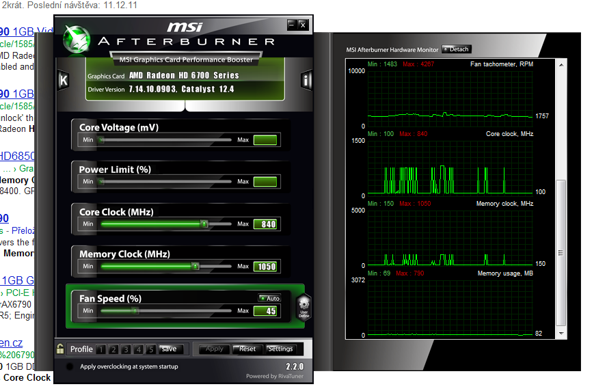Click the Memory Clock slider handle
Viewport: 607px width, 391px height.
pos(195,266)
